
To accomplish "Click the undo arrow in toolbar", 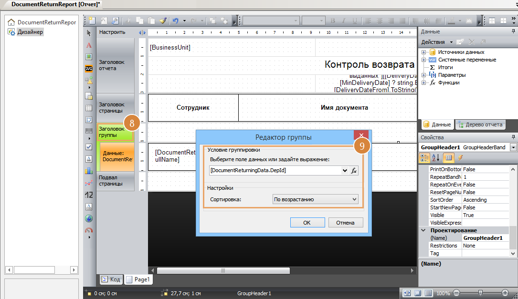I will (175, 21).
